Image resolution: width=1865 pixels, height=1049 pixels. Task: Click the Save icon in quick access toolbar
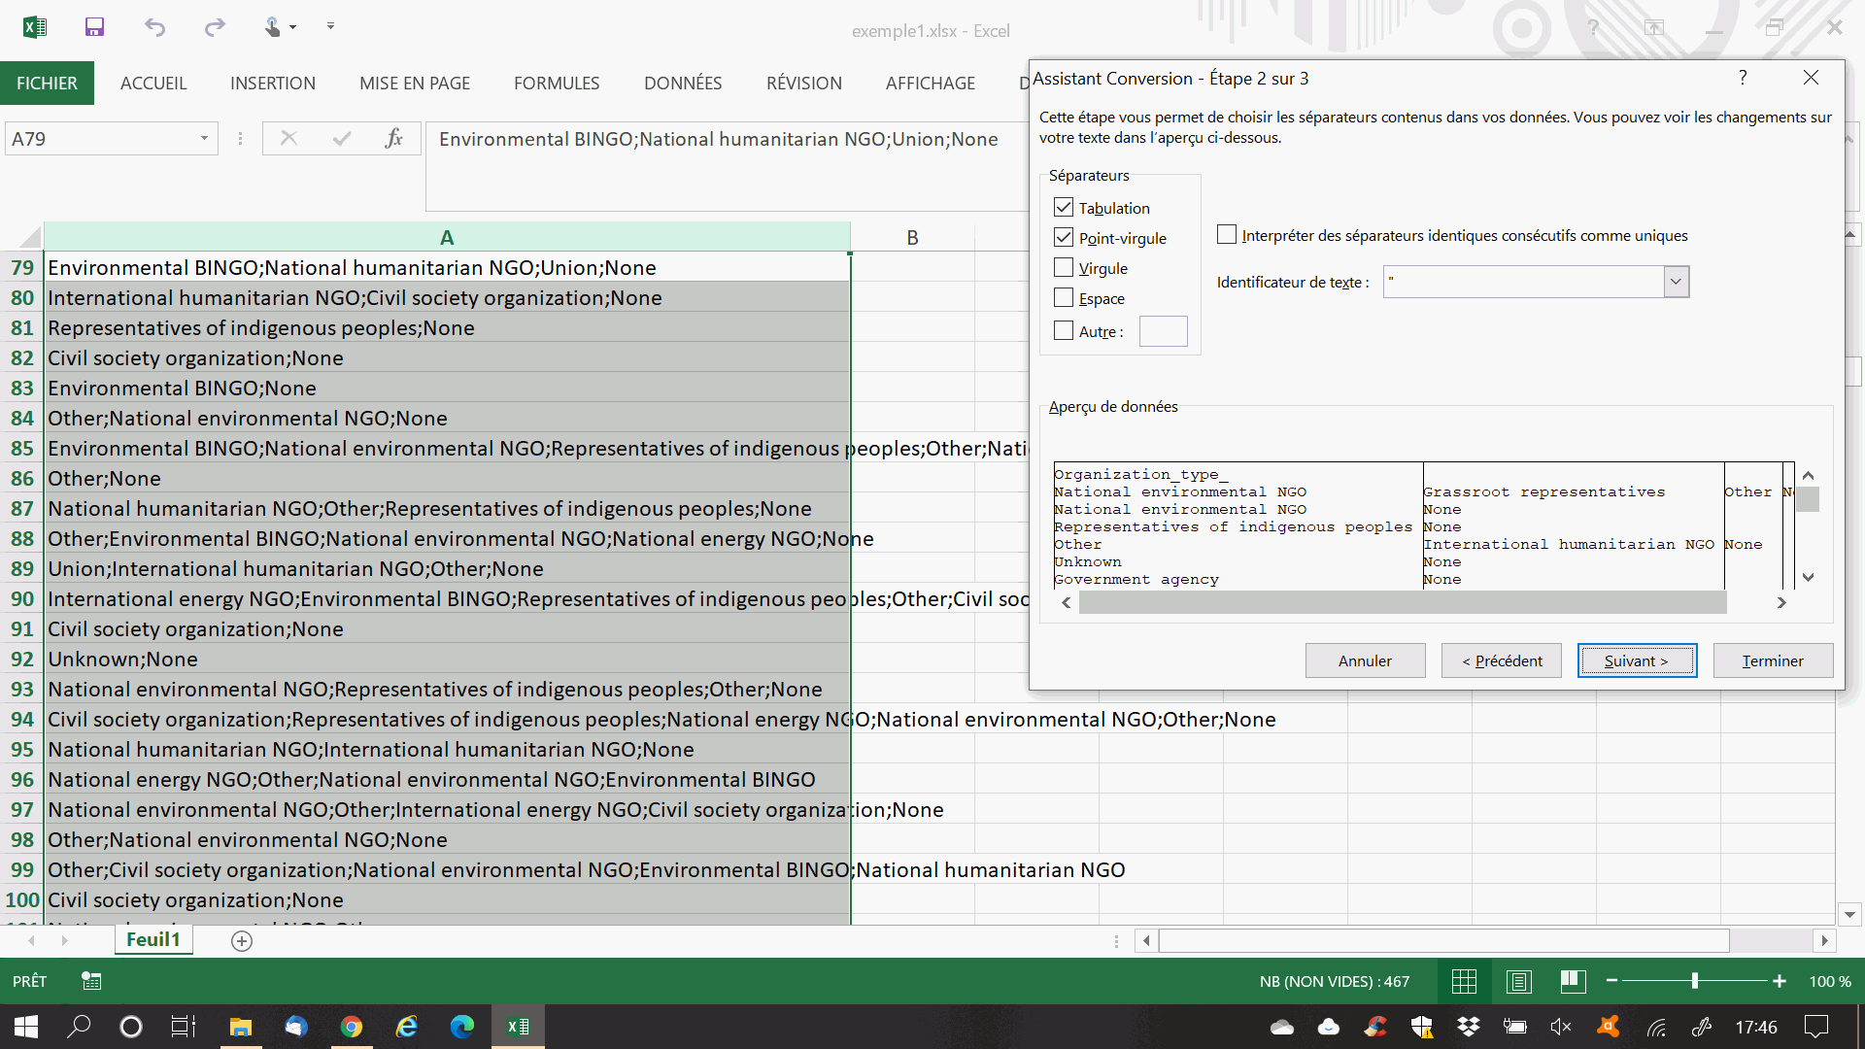click(x=94, y=27)
